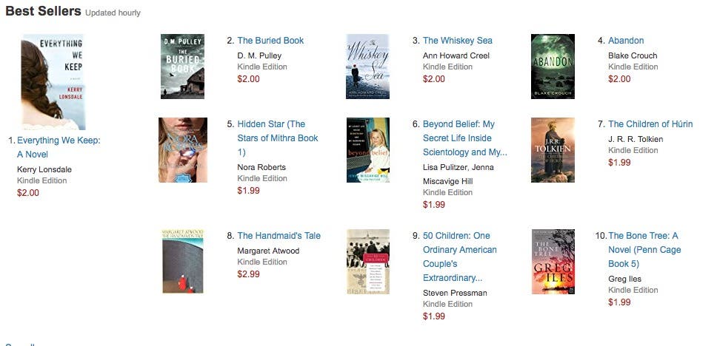Image resolution: width=717 pixels, height=346 pixels.
Task: Select The Whiskey Sea cover thumbnail
Action: click(367, 66)
